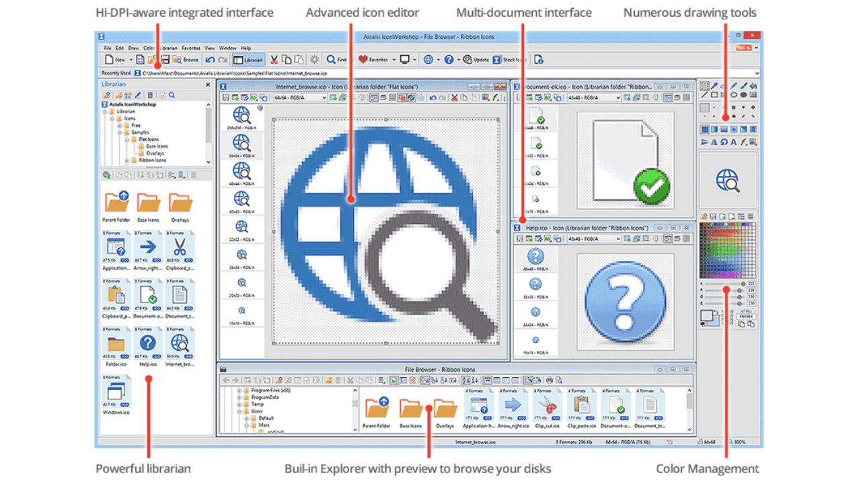This screenshot has height=484, width=861.
Task: Toggle the Librarian panel button
Action: click(248, 60)
